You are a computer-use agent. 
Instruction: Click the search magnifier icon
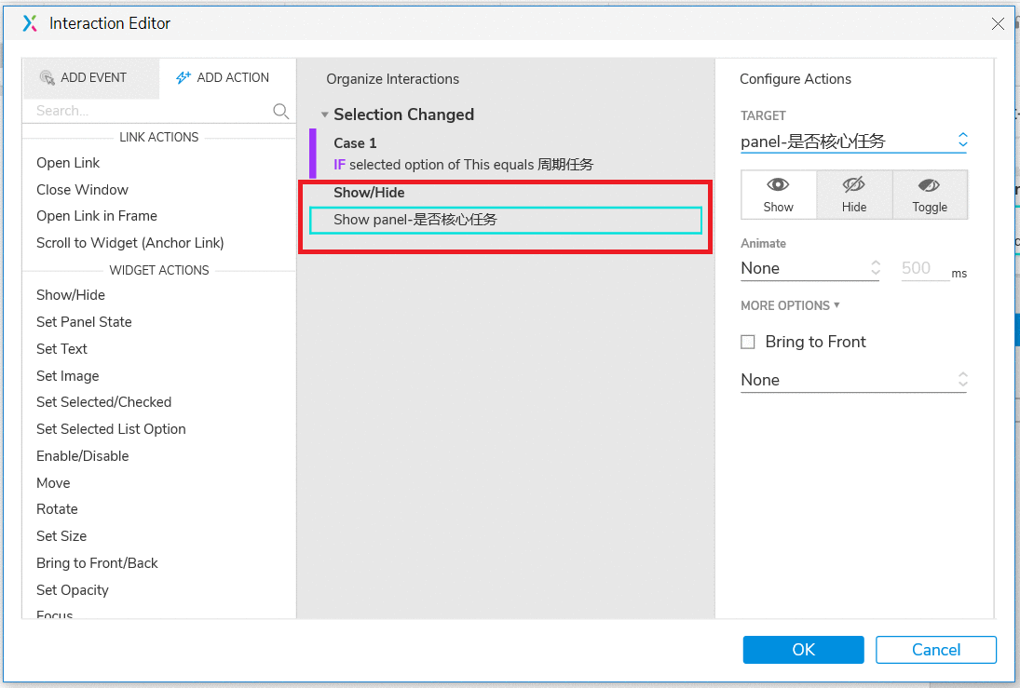pos(280,111)
